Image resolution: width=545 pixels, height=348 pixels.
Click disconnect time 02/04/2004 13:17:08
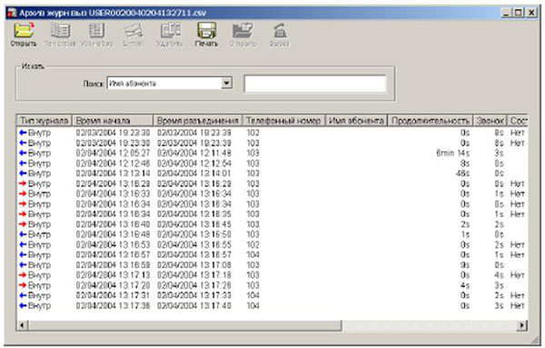coord(194,265)
